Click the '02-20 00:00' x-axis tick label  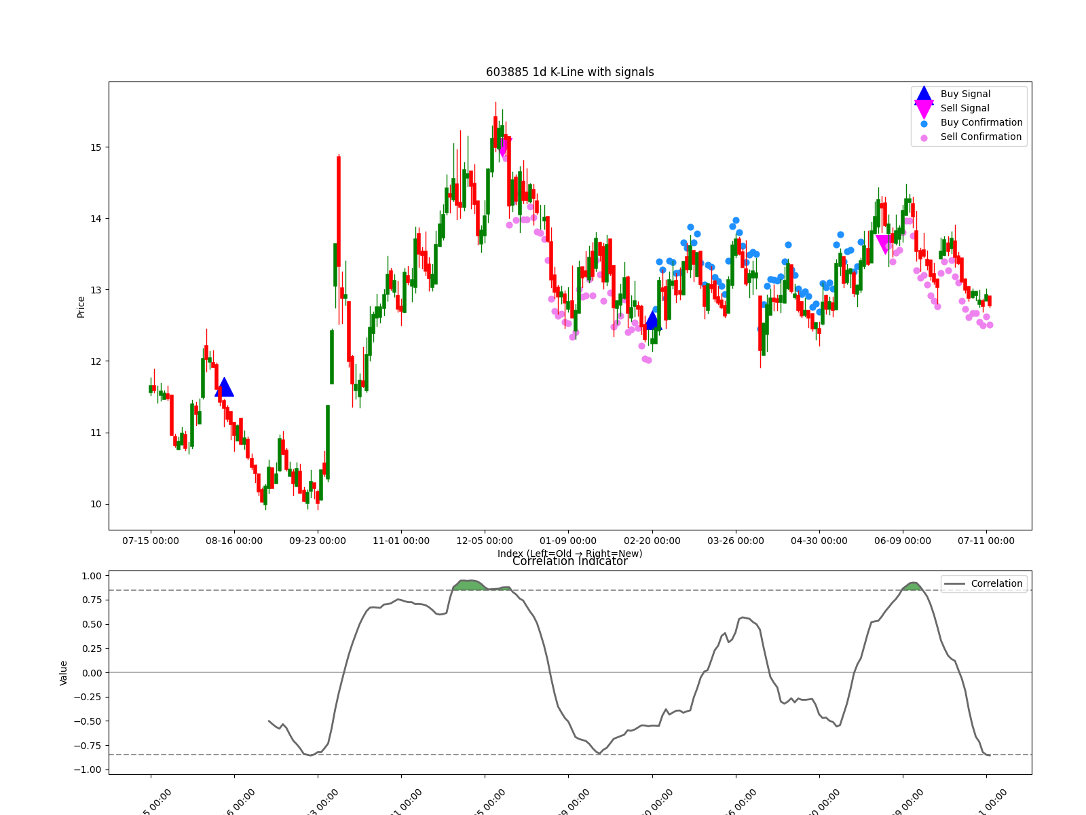click(652, 541)
